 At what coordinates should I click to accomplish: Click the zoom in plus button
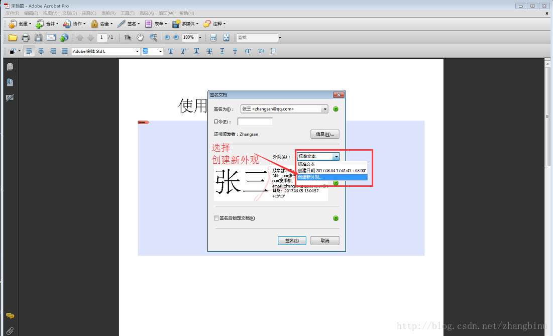[176, 37]
